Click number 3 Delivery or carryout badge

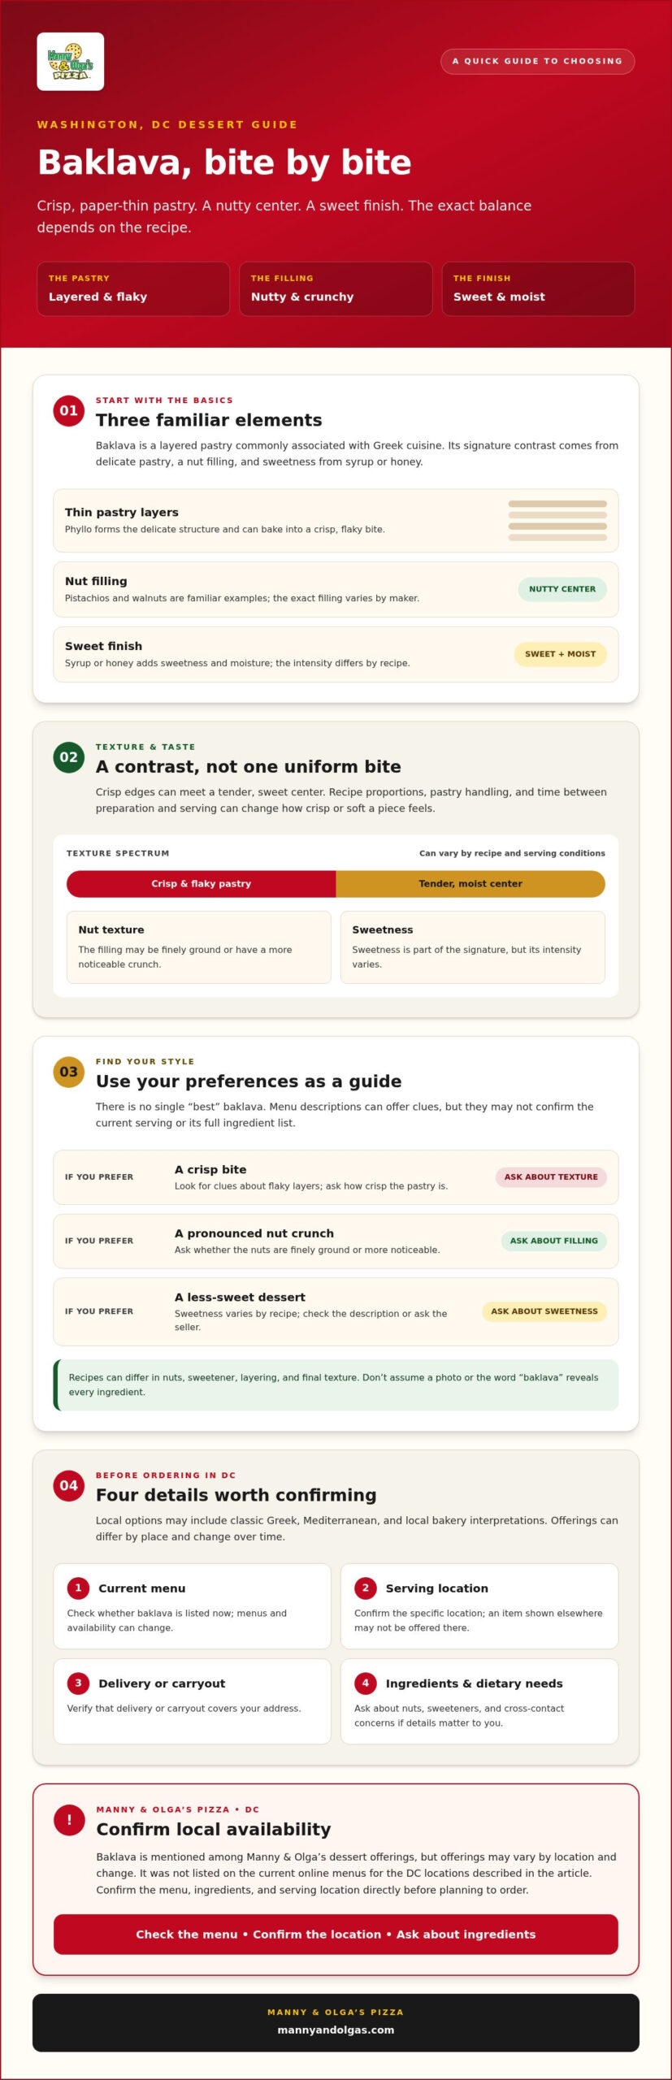(x=78, y=1683)
